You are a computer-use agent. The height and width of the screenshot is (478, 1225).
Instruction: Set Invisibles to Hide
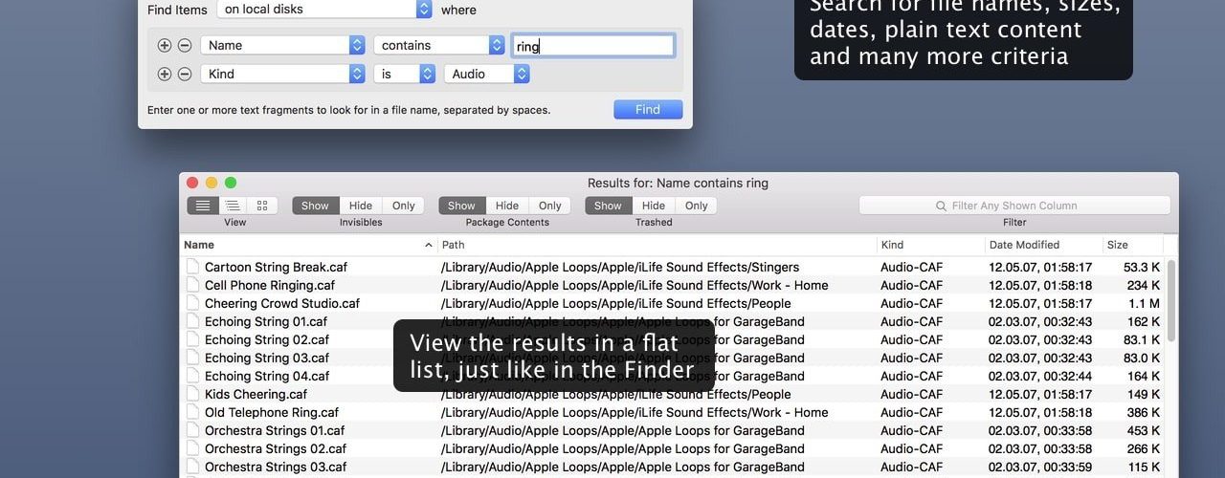coord(361,206)
